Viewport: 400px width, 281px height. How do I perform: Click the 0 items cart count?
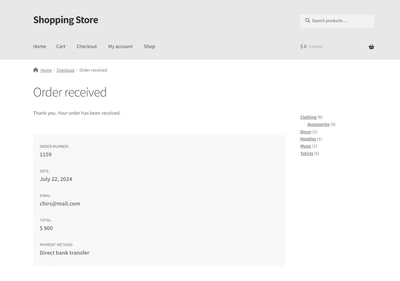click(316, 47)
